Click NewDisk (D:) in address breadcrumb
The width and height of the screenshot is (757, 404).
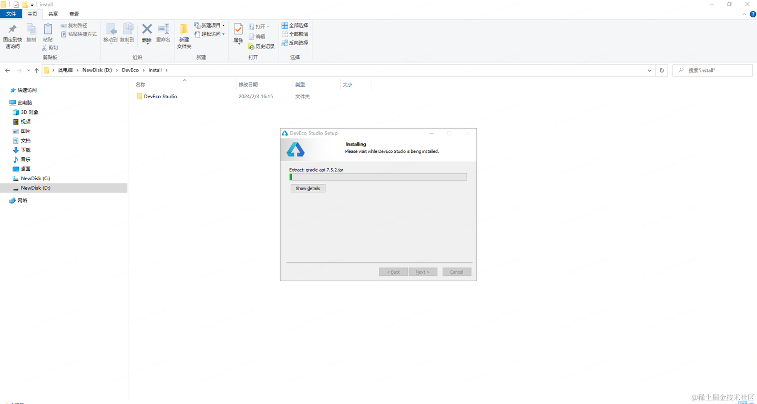click(97, 70)
